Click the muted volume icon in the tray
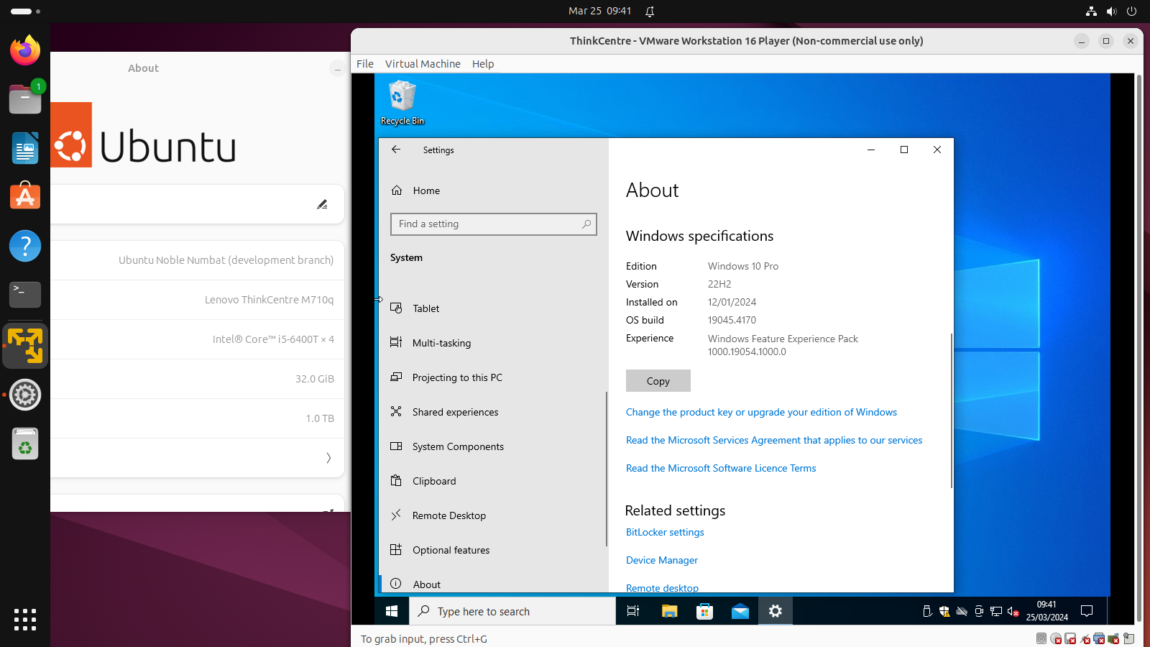This screenshot has height=647, width=1150. coord(1013,611)
